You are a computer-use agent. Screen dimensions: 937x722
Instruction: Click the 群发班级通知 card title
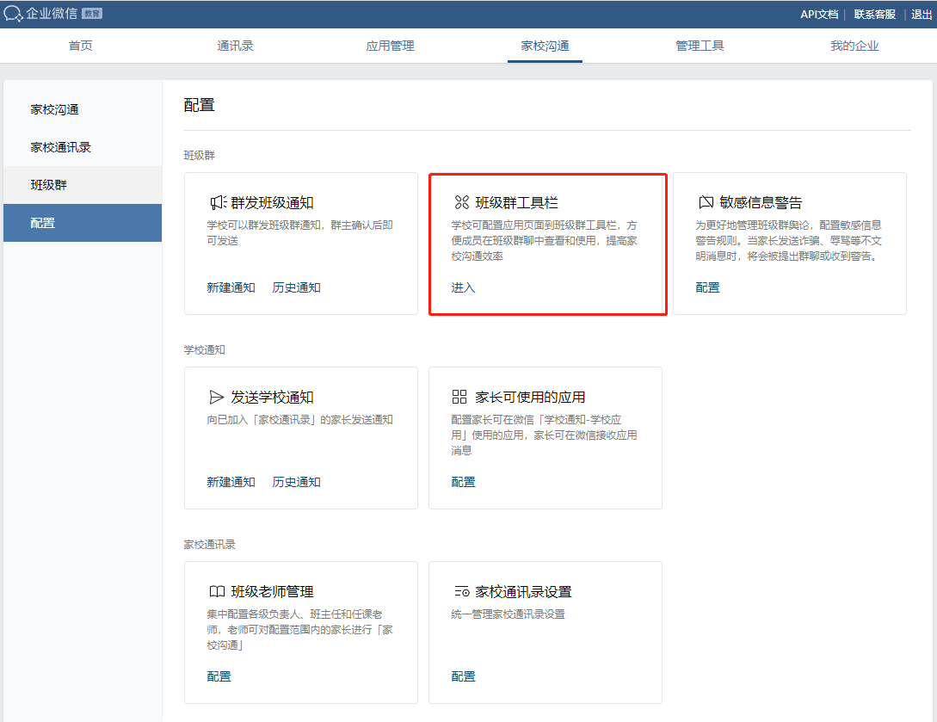[273, 202]
